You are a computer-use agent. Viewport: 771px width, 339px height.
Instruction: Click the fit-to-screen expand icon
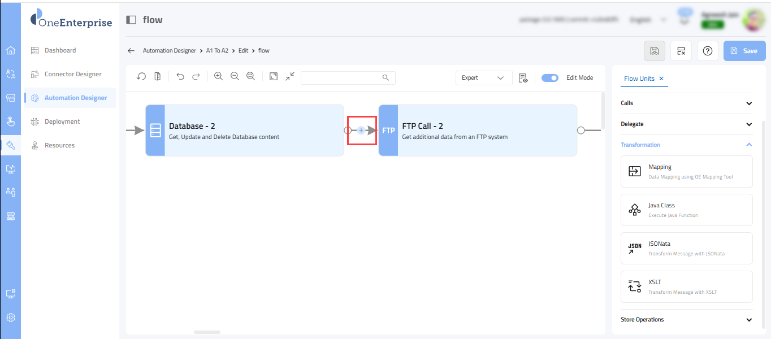coord(274,77)
